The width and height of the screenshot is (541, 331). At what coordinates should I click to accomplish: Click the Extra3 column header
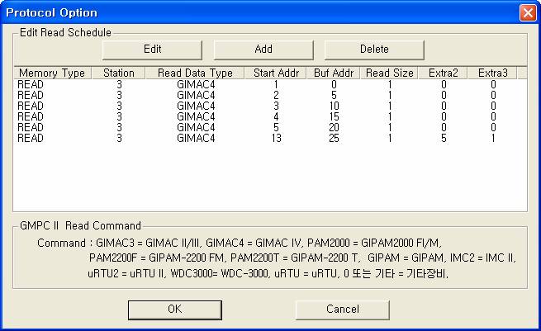tap(493, 73)
